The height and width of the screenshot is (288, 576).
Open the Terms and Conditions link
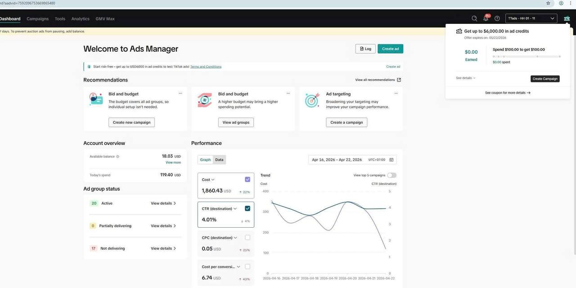pos(206,67)
